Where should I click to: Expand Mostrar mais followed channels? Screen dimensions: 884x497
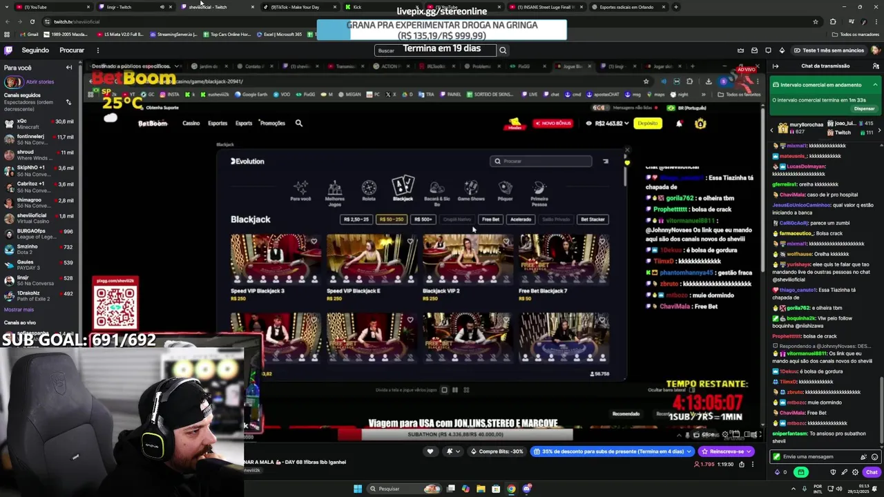point(19,309)
